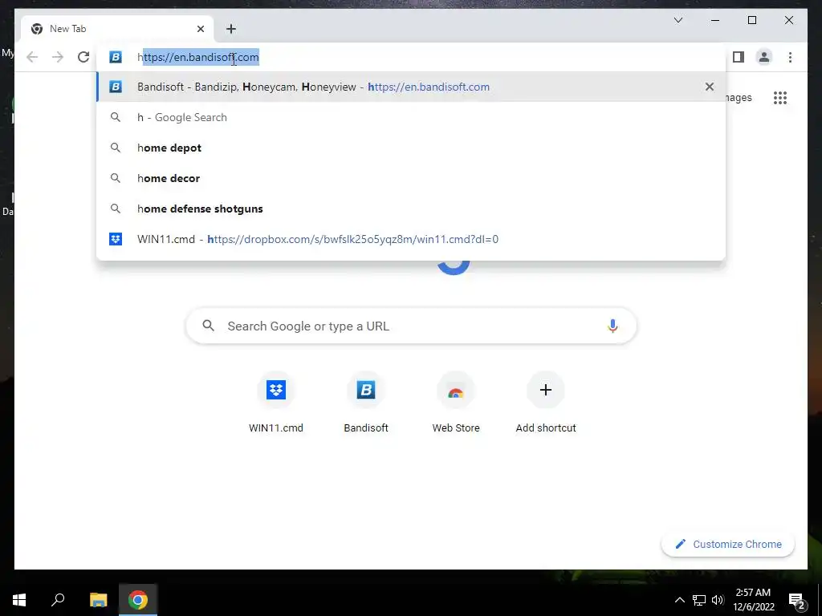The image size is (822, 616).
Task: Click the Chrome taskbar icon
Action: point(138,600)
